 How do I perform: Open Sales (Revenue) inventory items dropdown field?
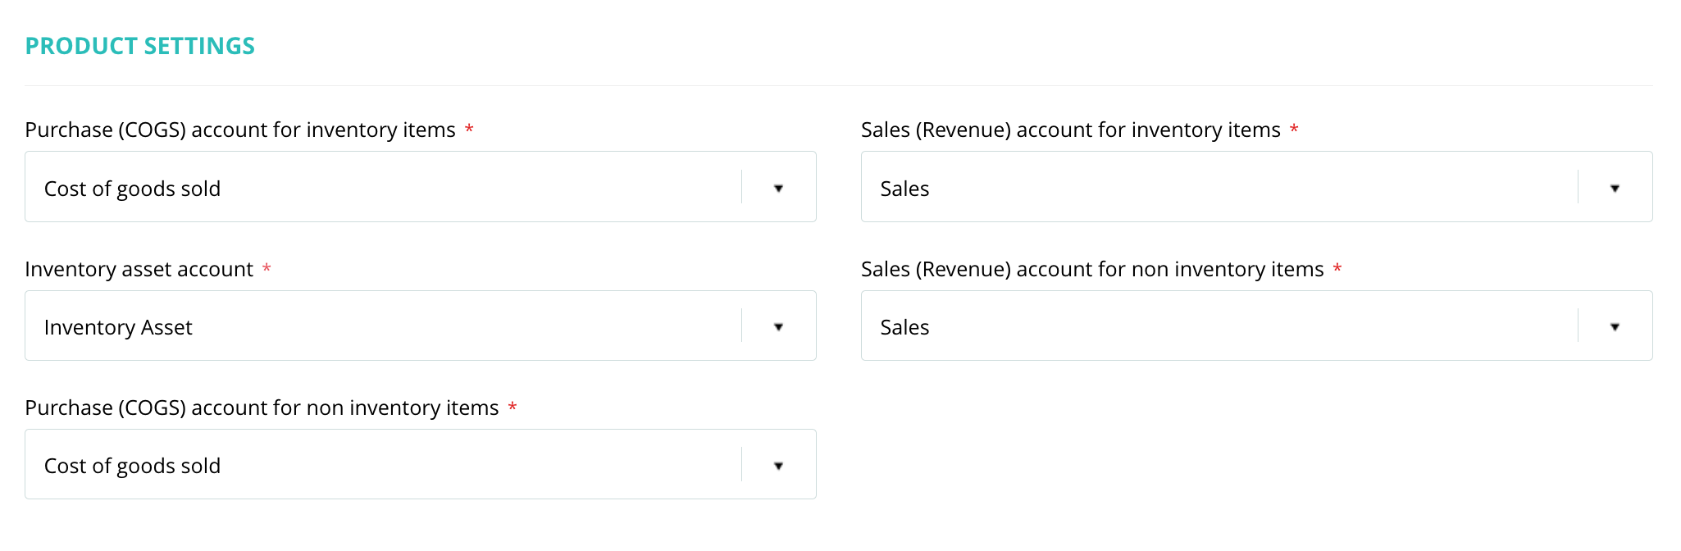[x=1256, y=187]
